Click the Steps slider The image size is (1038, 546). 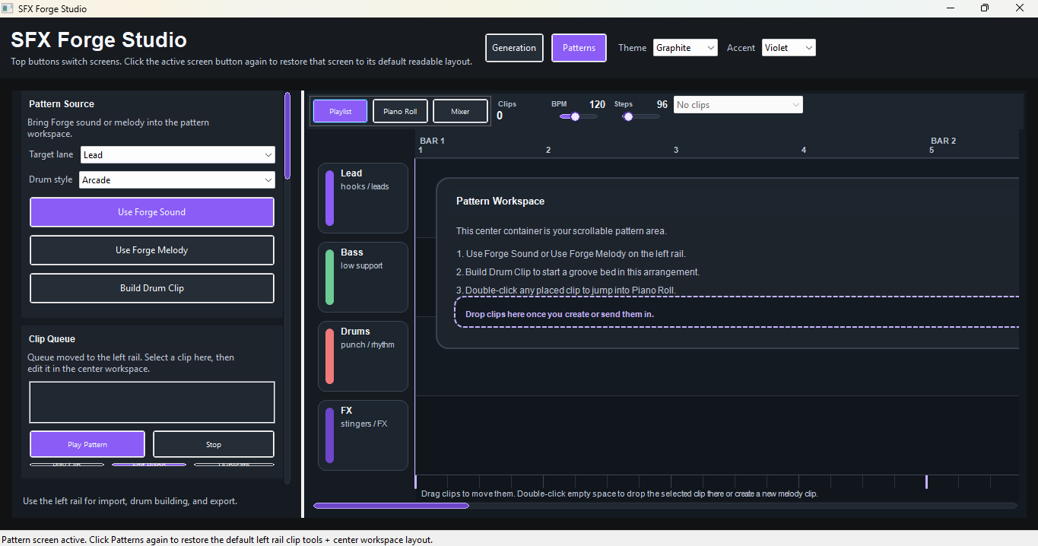pyautogui.click(x=640, y=116)
